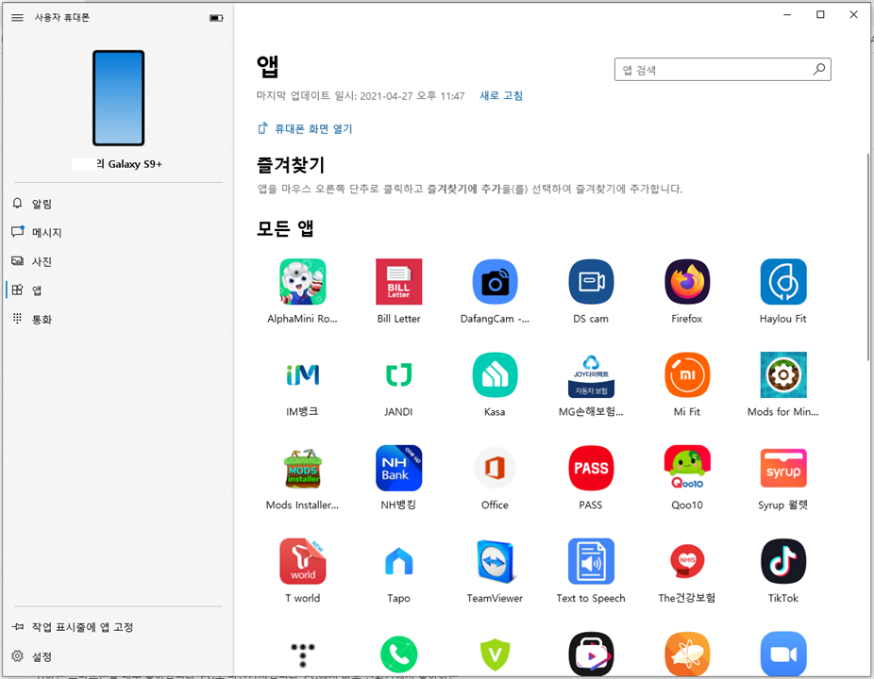Open the play-button video app icon in bottom row
Viewport: 874px width, 679px height.
point(591,654)
